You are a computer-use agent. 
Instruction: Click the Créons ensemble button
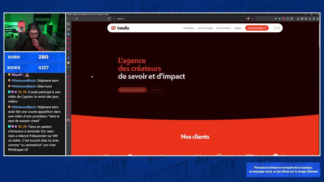coord(257,28)
